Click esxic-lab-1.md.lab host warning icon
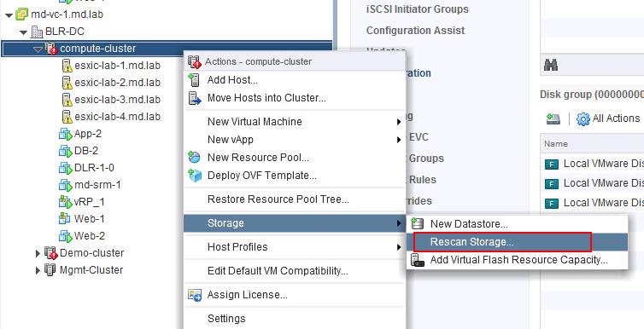Viewport: 644px width, 329px height. (x=67, y=66)
